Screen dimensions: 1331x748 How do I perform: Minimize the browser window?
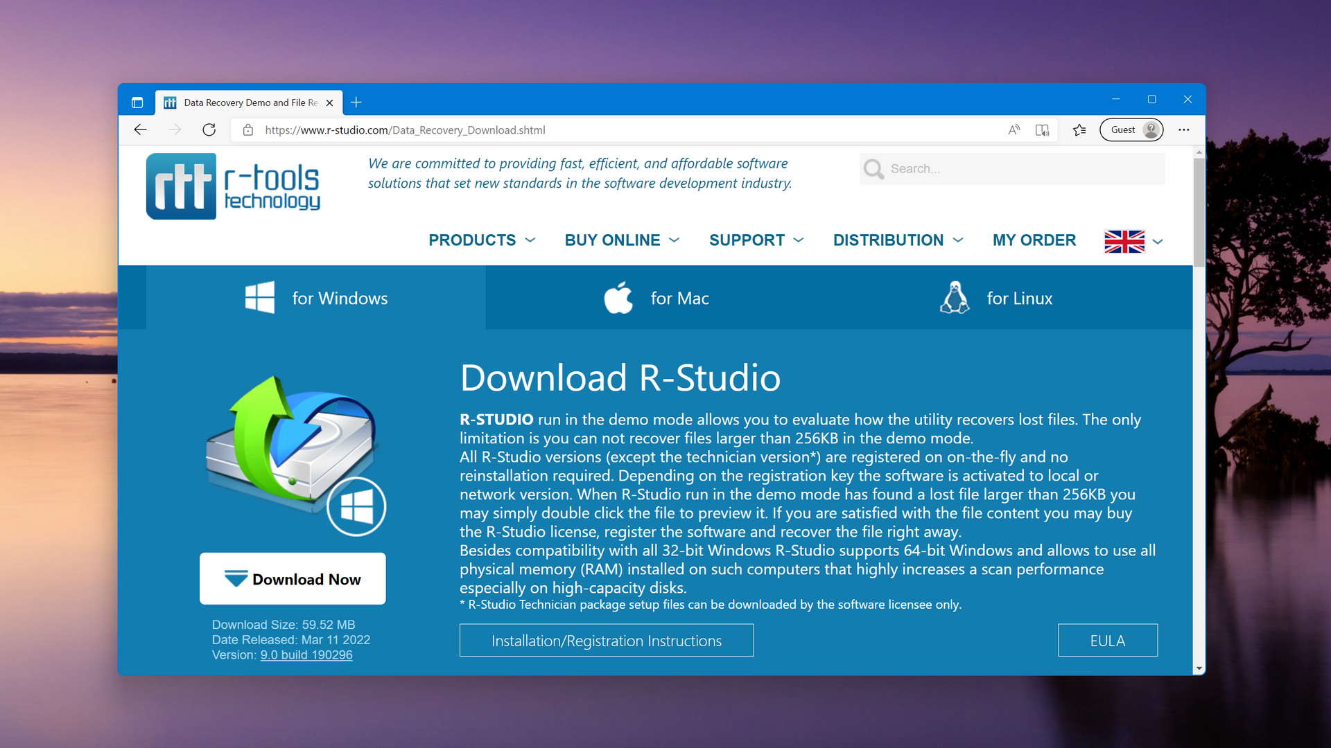(1116, 100)
